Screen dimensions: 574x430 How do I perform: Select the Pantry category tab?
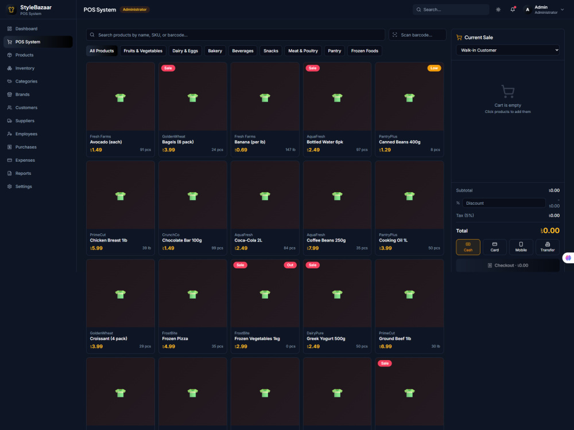[334, 51]
